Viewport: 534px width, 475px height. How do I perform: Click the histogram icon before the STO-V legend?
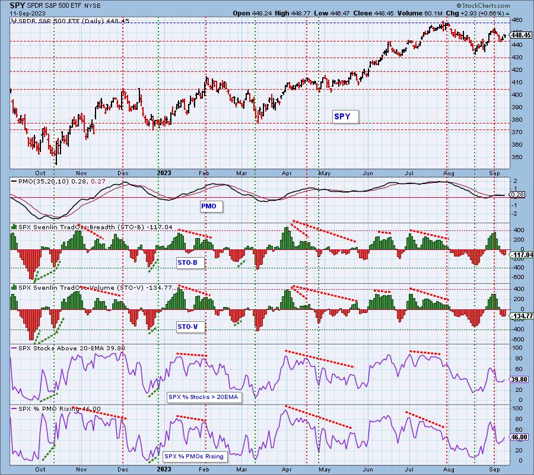pos(14,287)
